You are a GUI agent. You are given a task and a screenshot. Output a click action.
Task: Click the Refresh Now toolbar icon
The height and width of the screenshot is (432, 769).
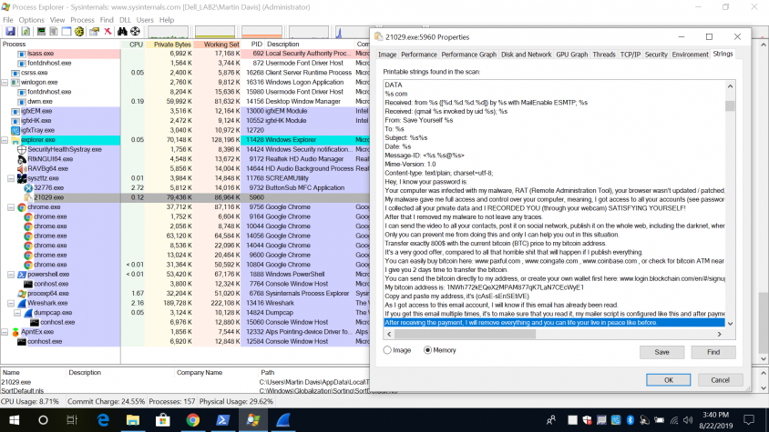pos(26,32)
